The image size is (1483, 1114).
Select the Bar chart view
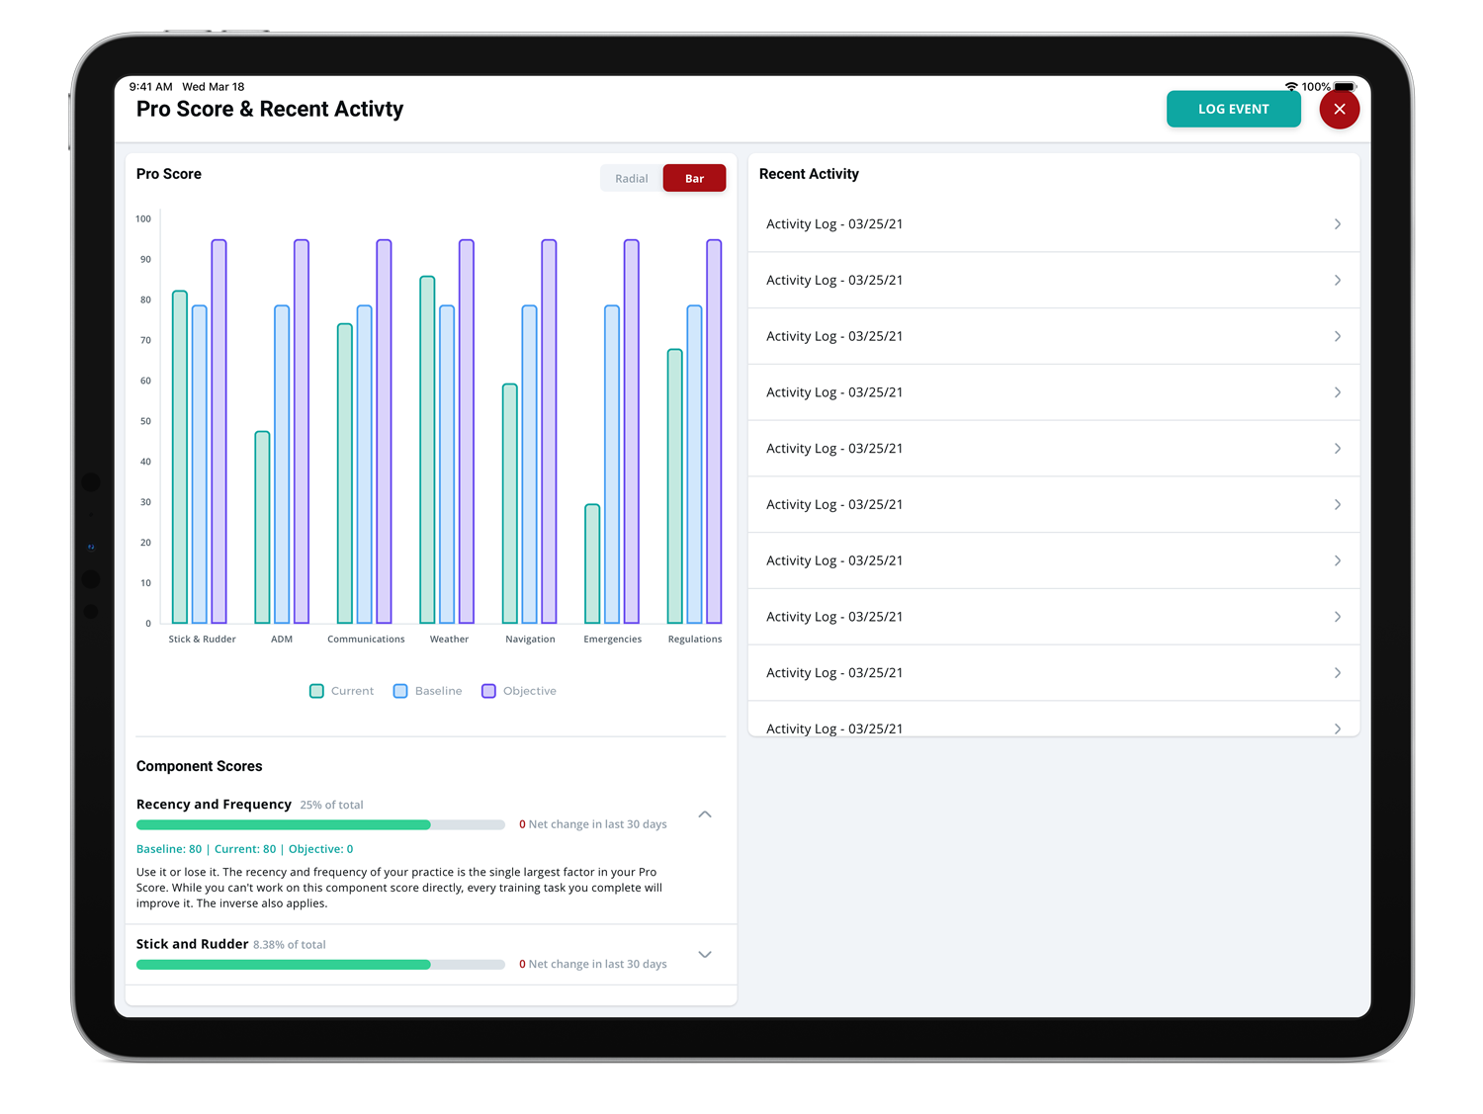click(694, 179)
